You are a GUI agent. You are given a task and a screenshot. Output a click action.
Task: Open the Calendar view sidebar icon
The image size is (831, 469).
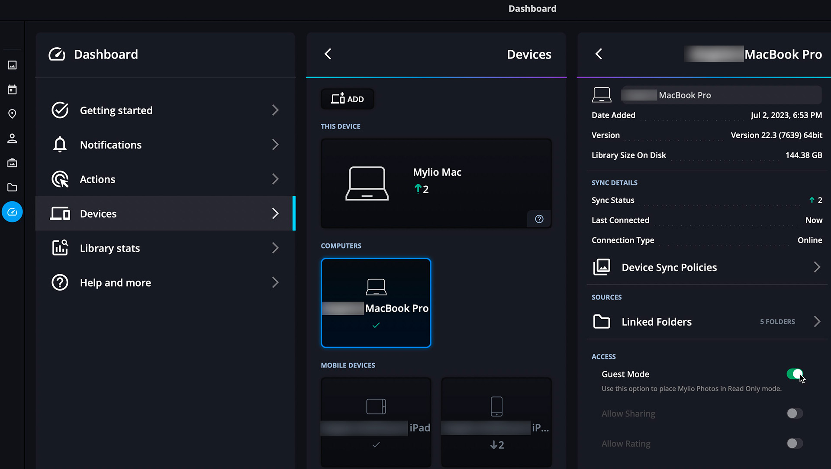12,90
